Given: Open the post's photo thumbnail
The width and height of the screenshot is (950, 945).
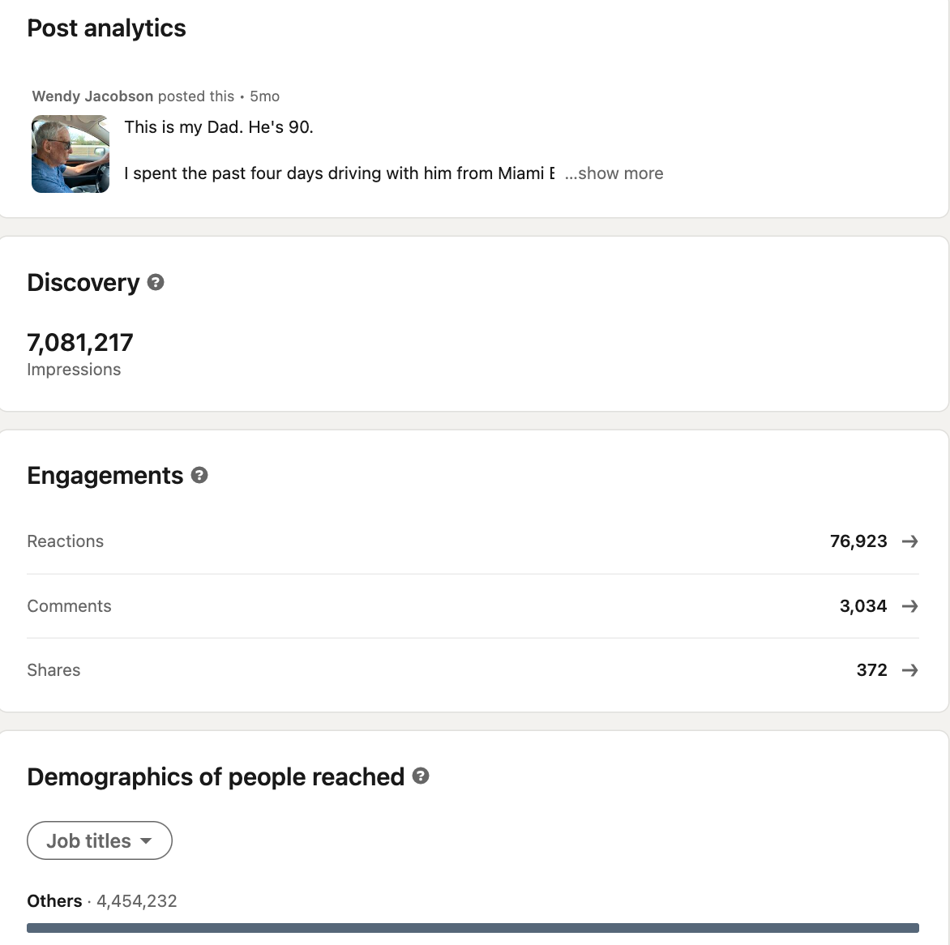Looking at the screenshot, I should point(71,154).
